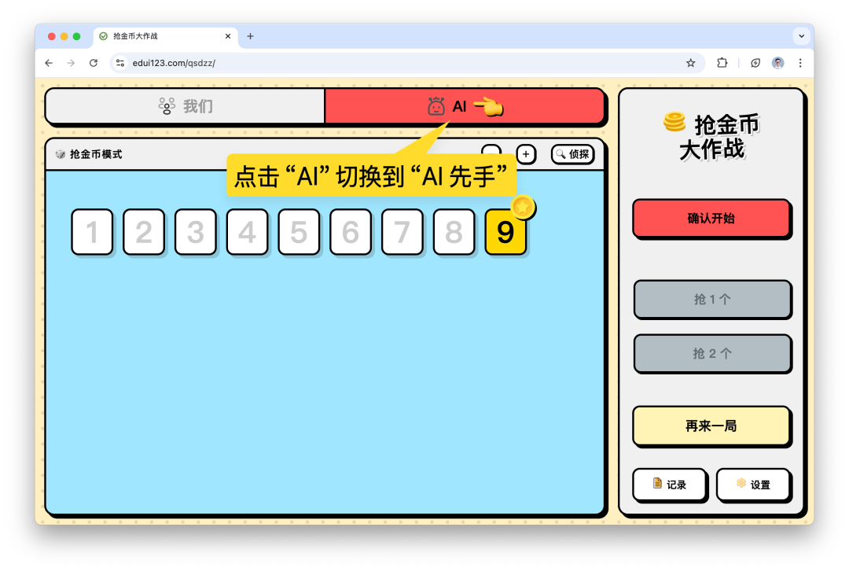Click number card 5

pyautogui.click(x=300, y=232)
